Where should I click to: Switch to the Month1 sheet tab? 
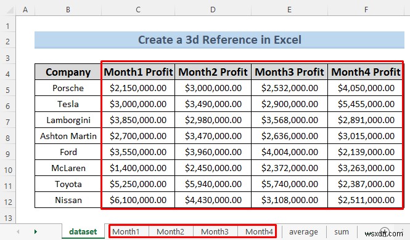[x=126, y=231]
